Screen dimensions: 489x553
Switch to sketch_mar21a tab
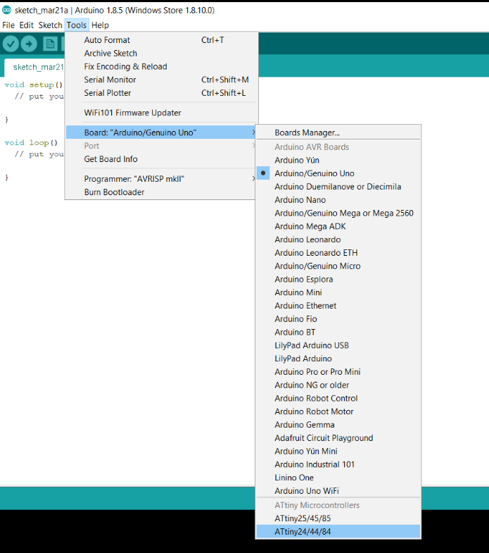pos(34,67)
